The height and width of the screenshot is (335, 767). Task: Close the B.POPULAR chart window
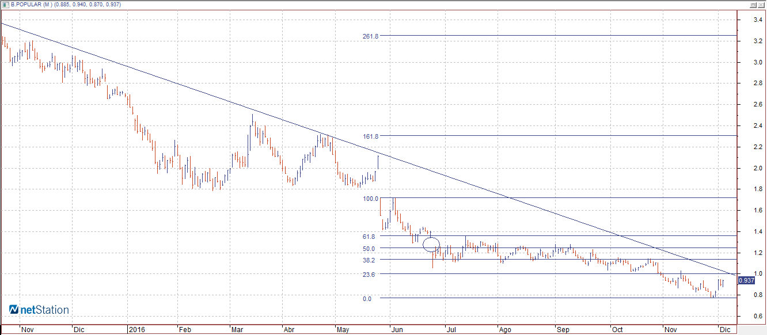(761, 5)
